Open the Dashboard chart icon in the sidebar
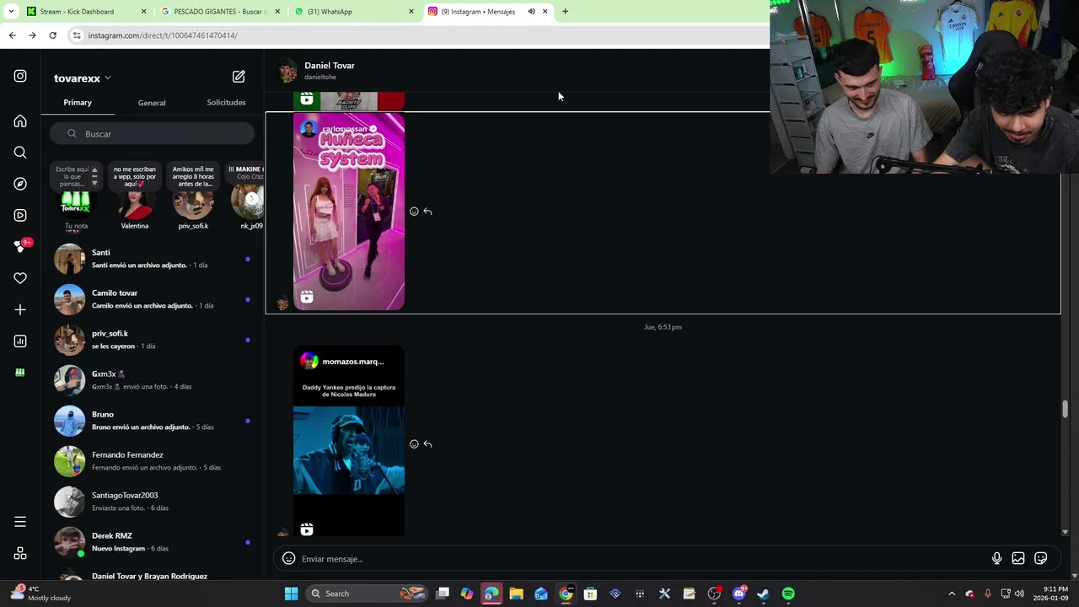This screenshot has width=1079, height=607. [20, 341]
